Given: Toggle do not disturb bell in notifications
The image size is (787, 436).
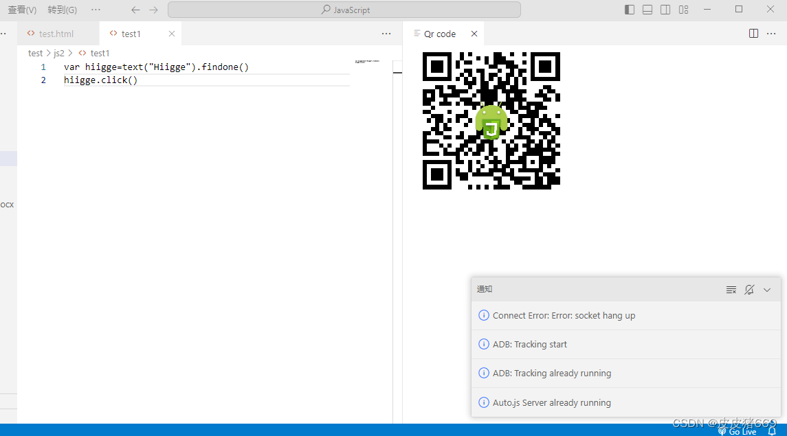Looking at the screenshot, I should [749, 290].
